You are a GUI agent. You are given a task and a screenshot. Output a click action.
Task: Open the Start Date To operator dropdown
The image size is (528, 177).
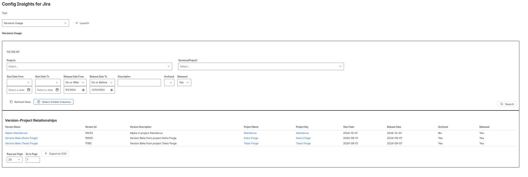click(48, 82)
